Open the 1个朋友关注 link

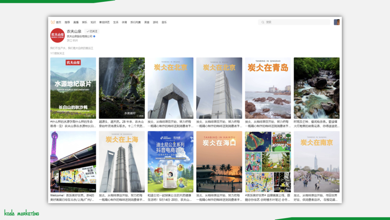(57, 53)
